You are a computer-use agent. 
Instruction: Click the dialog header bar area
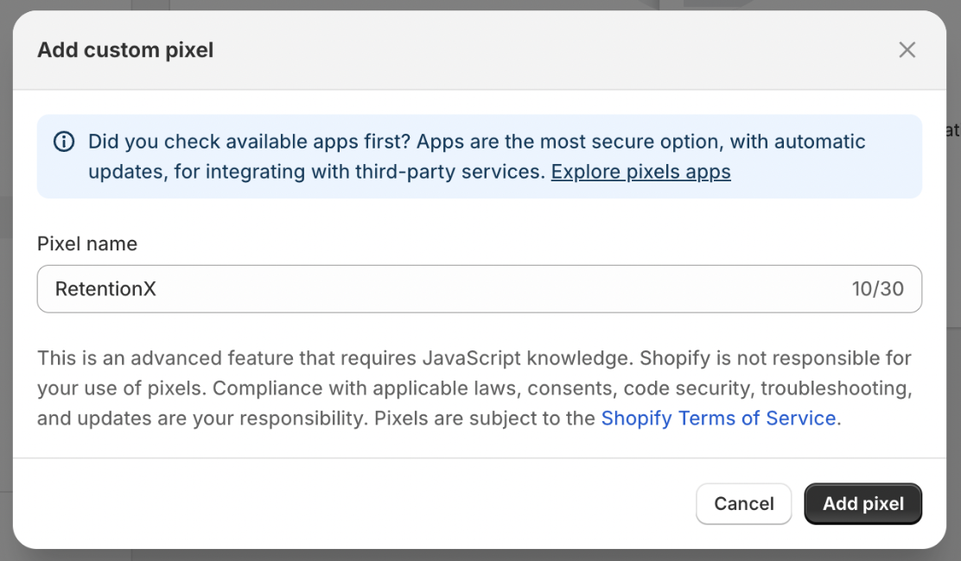519,50
